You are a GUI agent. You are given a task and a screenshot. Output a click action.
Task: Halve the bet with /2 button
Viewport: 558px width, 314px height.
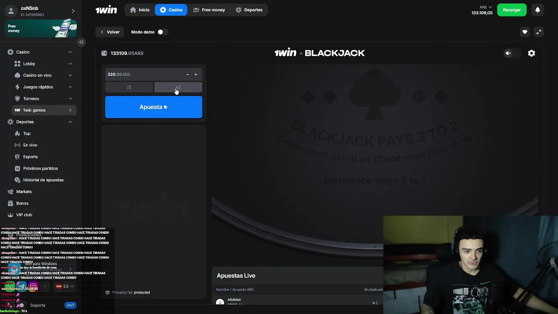[x=129, y=87]
